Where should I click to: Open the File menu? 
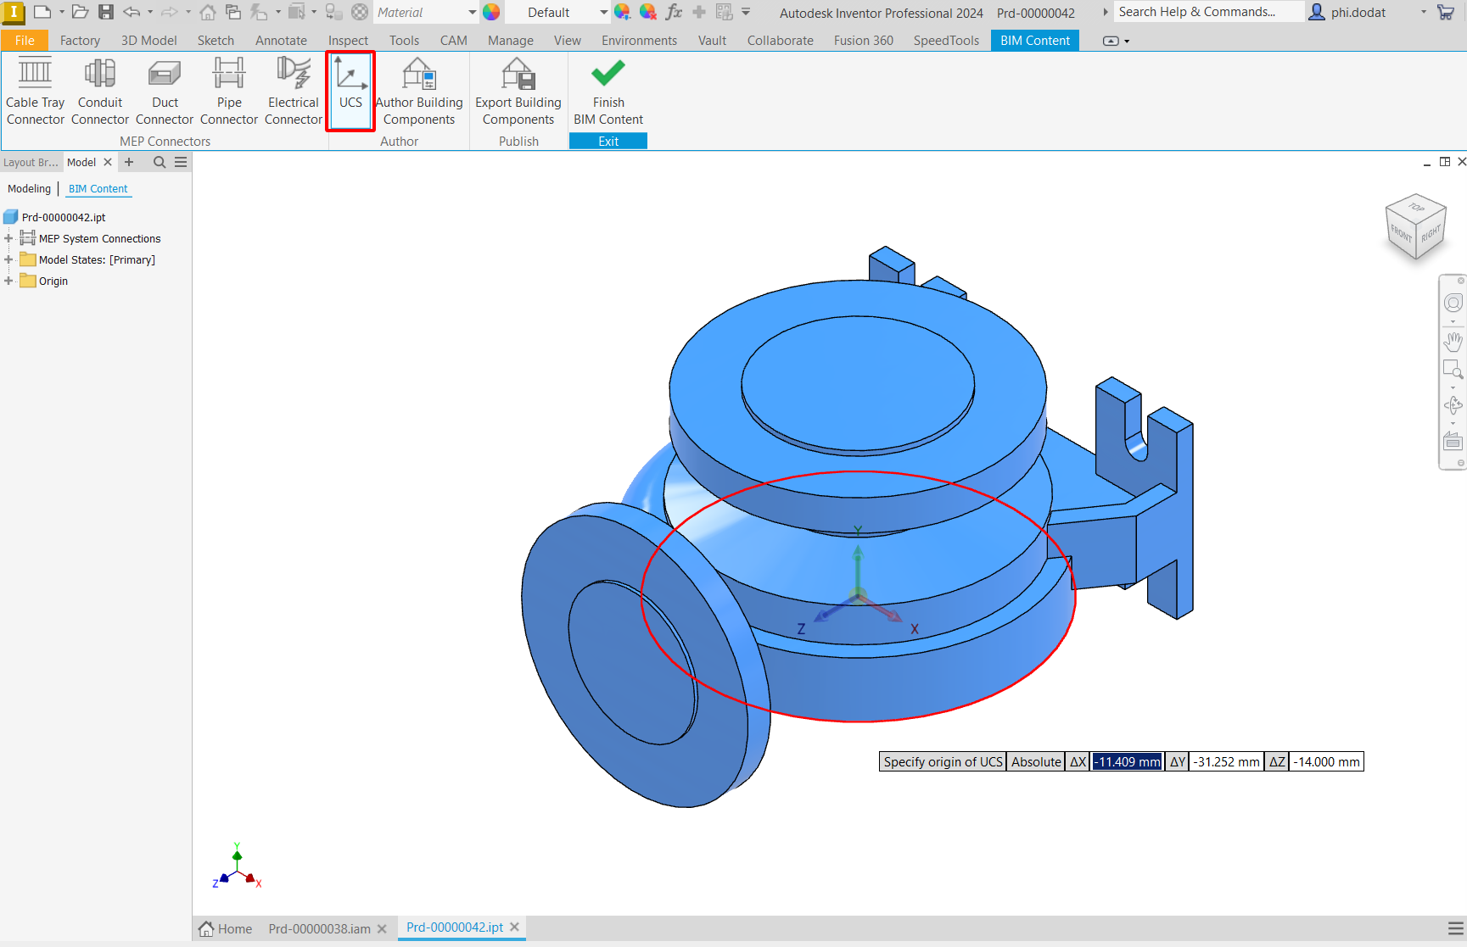pyautogui.click(x=25, y=40)
